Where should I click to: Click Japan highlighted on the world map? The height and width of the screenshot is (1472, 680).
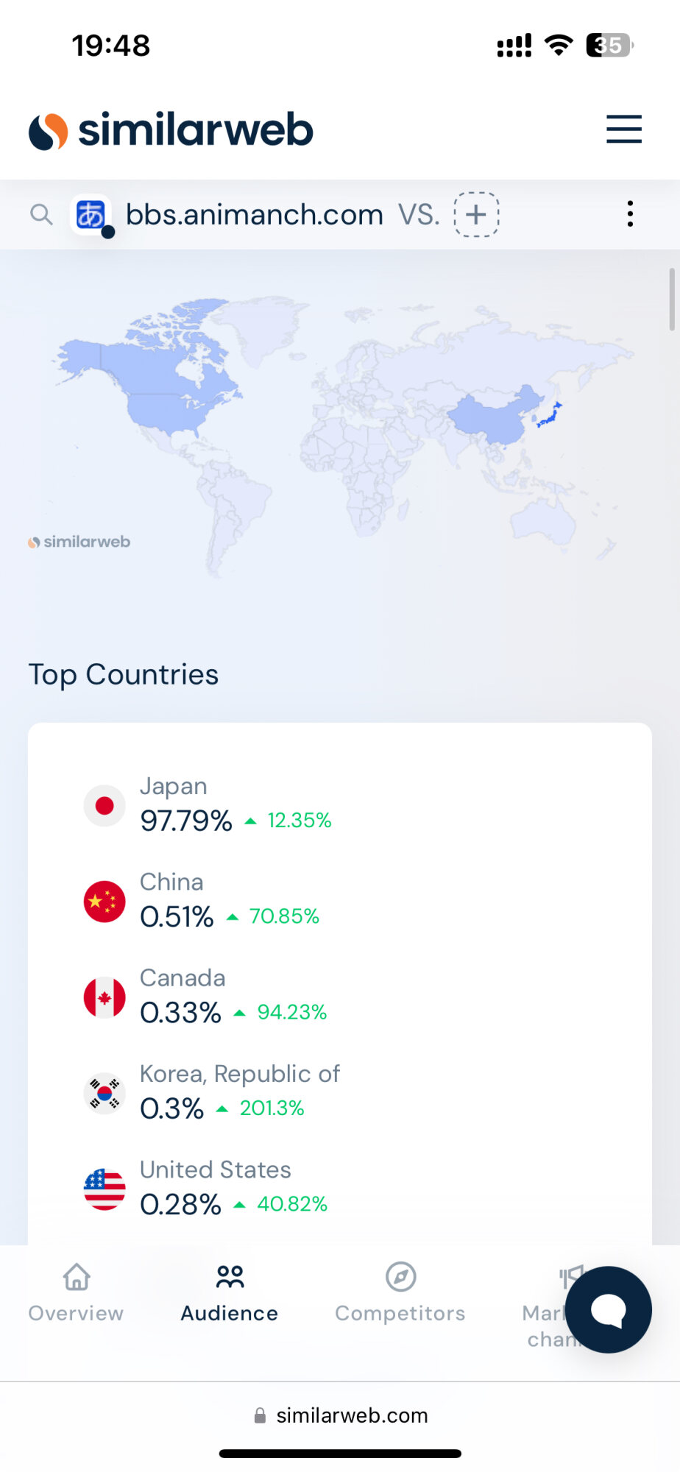(548, 417)
